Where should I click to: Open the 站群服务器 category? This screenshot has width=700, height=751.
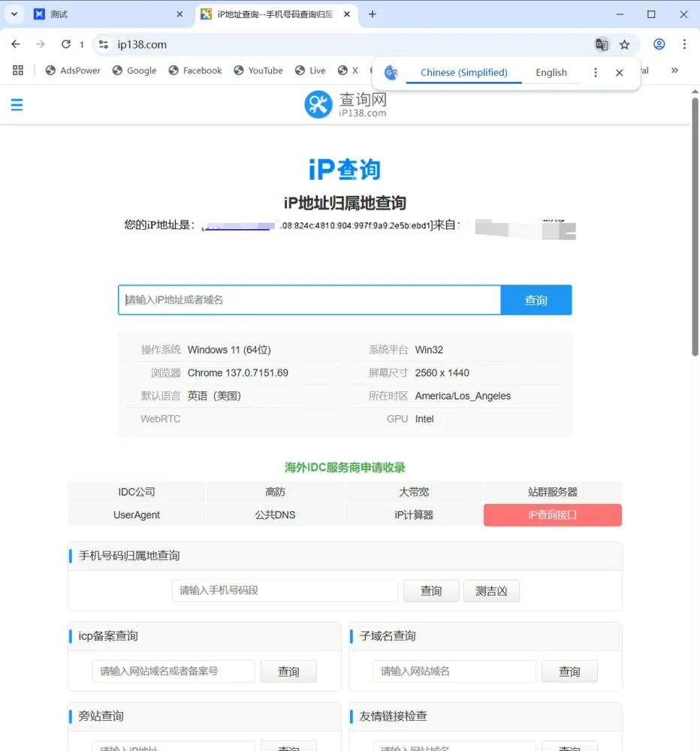coord(553,492)
